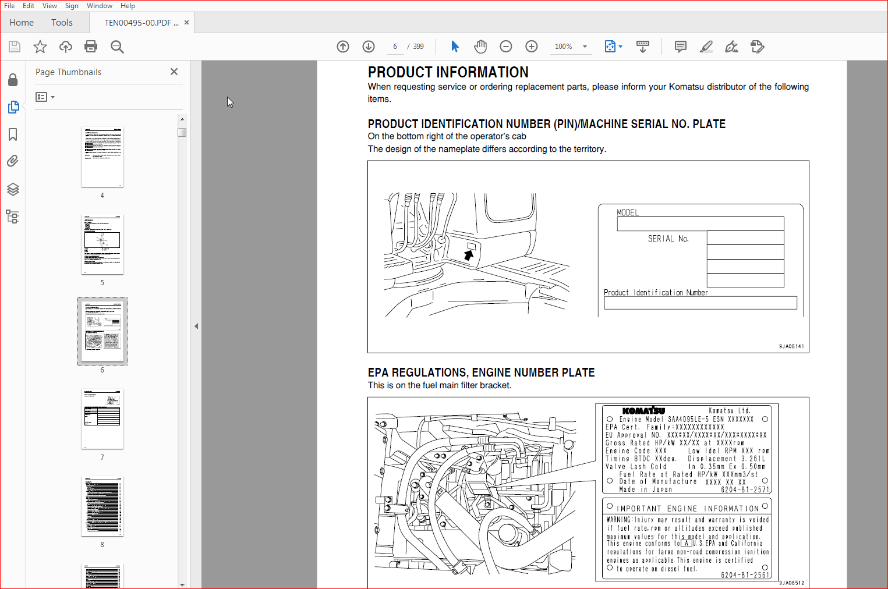Click the page number input field
Screen dimensions: 888x589
[395, 47]
